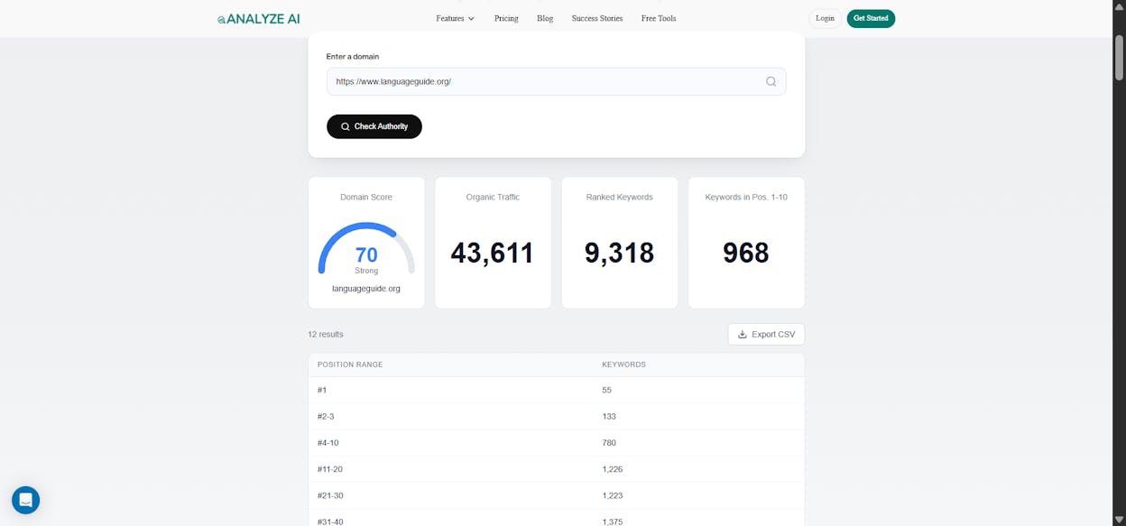Select the #2-3 position range row
Viewport: 1126px width, 526px height.
click(x=556, y=416)
